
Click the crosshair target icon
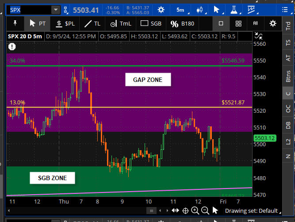tap(185, 211)
